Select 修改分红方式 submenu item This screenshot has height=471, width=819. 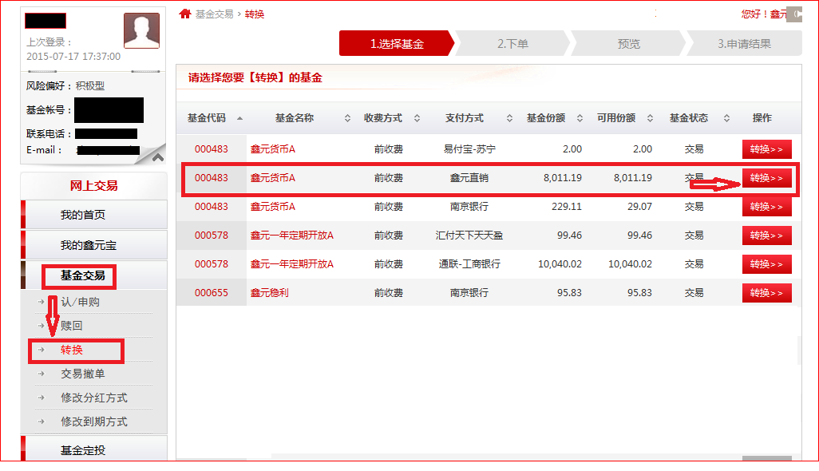tap(94, 398)
